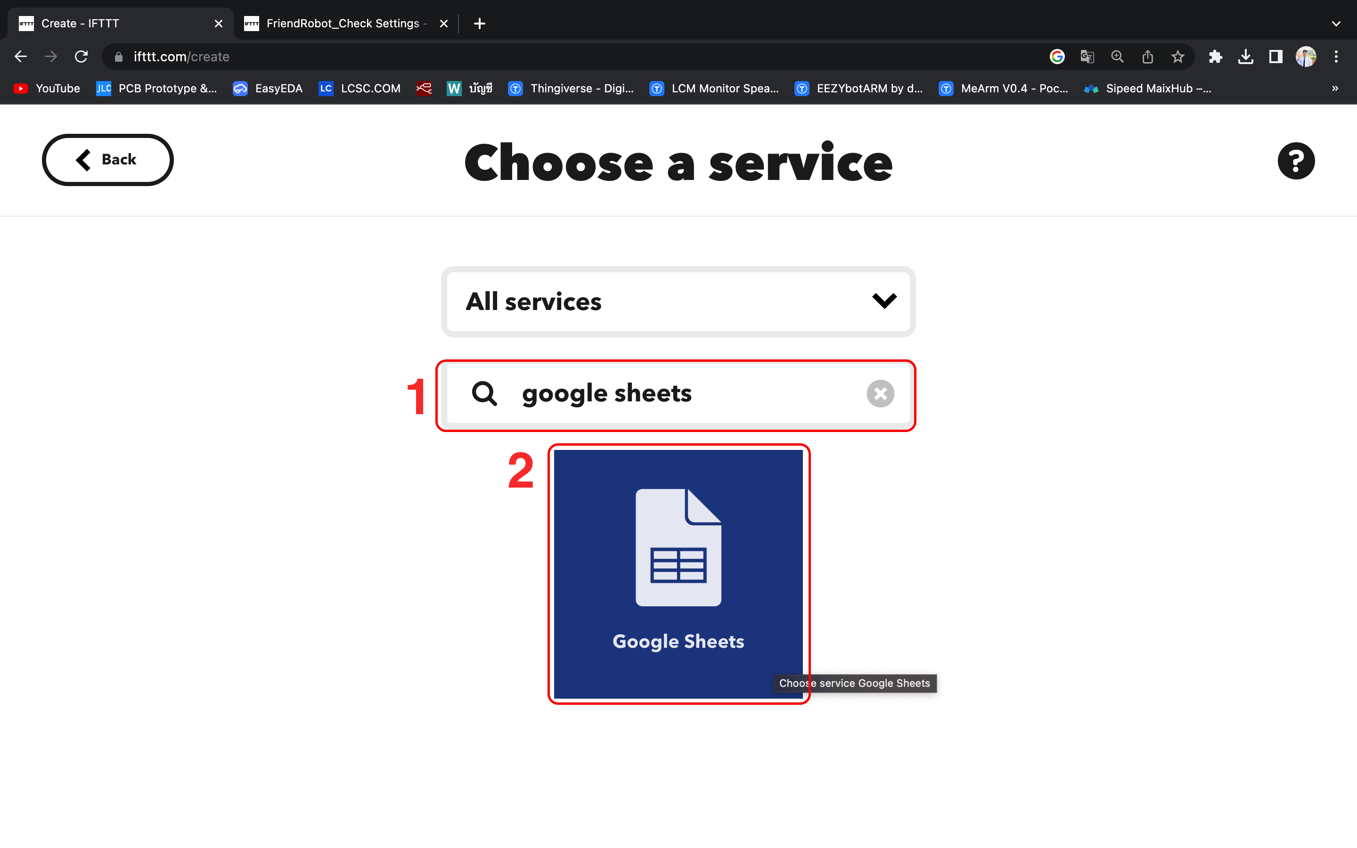Viewport: 1357px width, 848px height.
Task: Open the Downloads icon
Action: pos(1245,57)
